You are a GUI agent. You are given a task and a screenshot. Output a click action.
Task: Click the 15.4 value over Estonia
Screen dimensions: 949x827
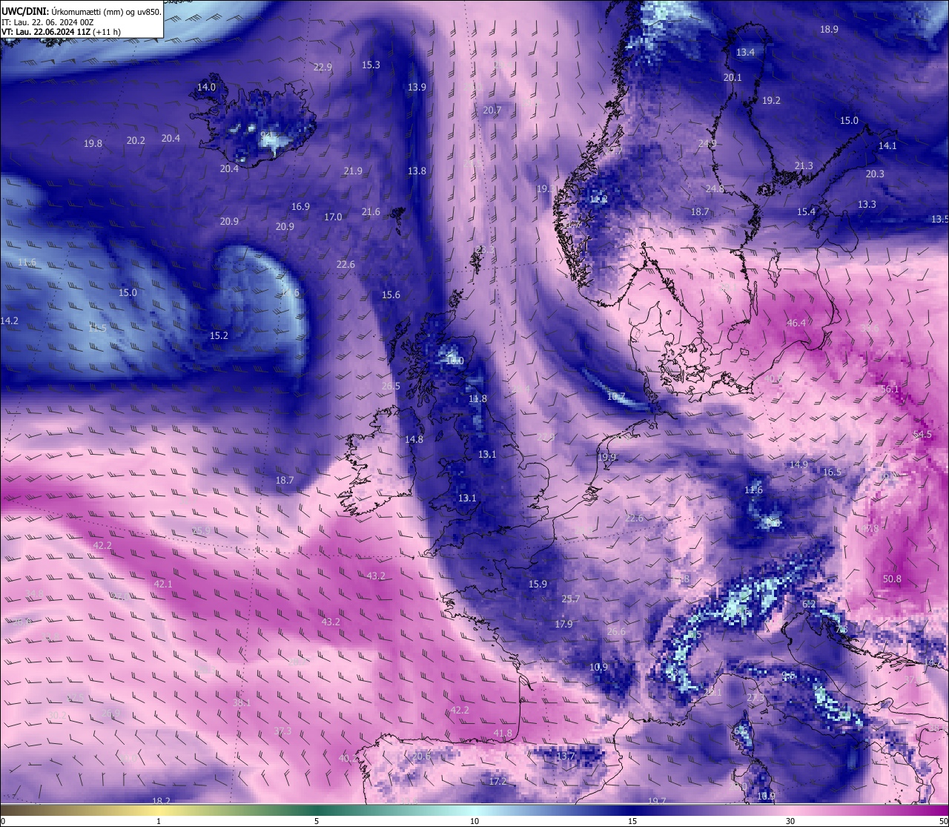806,212
